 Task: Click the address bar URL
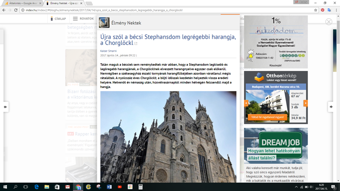pyautogui.click(x=104, y=10)
